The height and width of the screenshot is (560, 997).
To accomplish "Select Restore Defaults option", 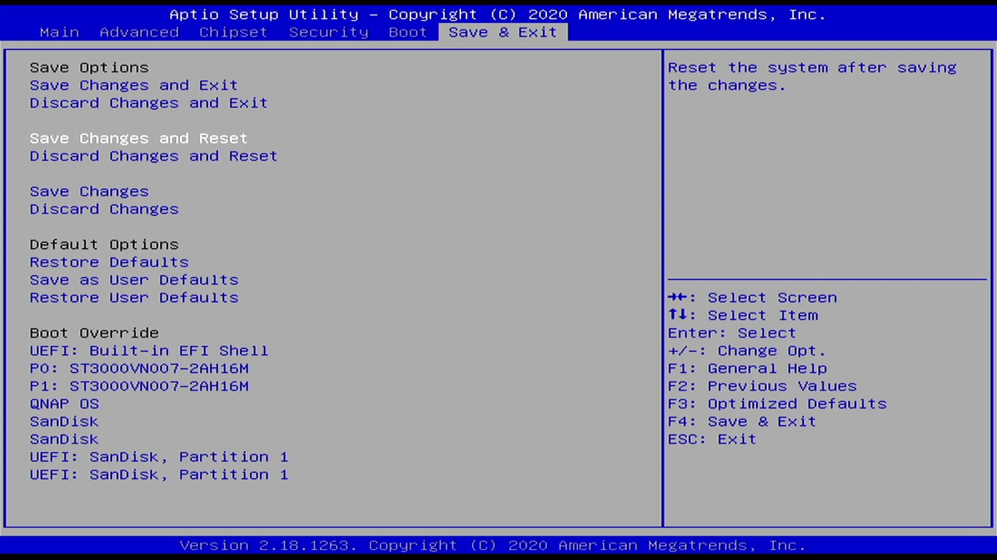I will [109, 262].
